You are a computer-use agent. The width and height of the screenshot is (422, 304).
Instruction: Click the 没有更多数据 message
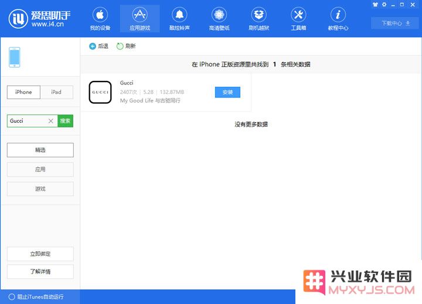(251, 124)
